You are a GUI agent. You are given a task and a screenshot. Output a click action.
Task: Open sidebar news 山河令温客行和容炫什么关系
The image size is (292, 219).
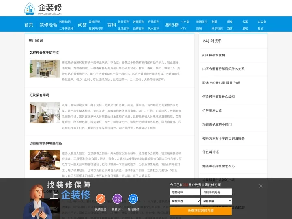click(223, 69)
